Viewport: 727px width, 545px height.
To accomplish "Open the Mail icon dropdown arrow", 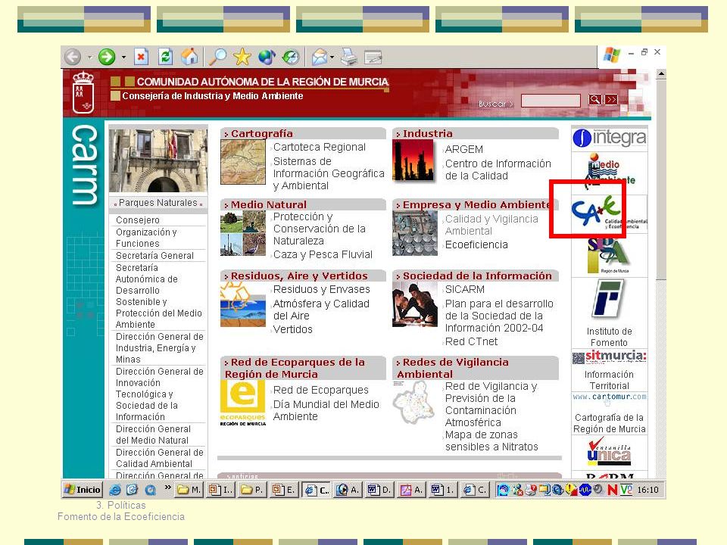I will point(332,58).
